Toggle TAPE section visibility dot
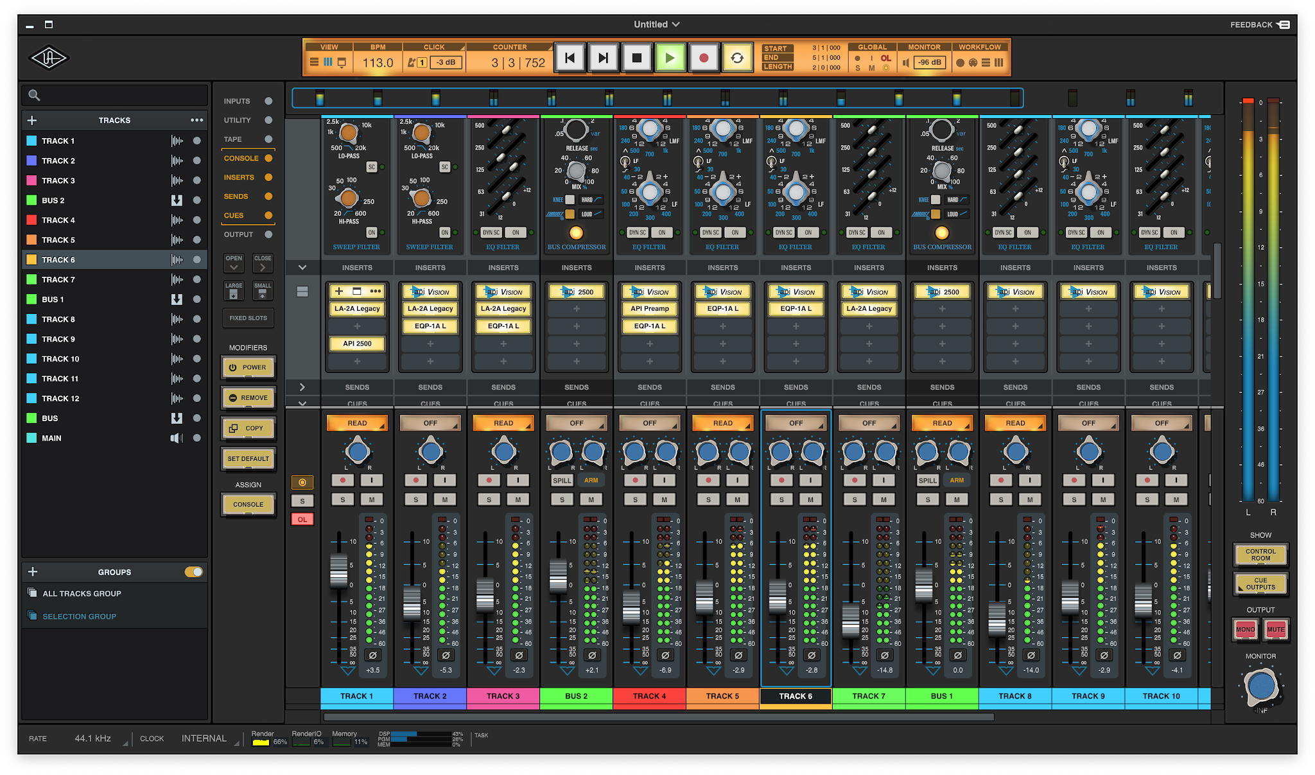The image size is (1315, 775). pos(268,139)
